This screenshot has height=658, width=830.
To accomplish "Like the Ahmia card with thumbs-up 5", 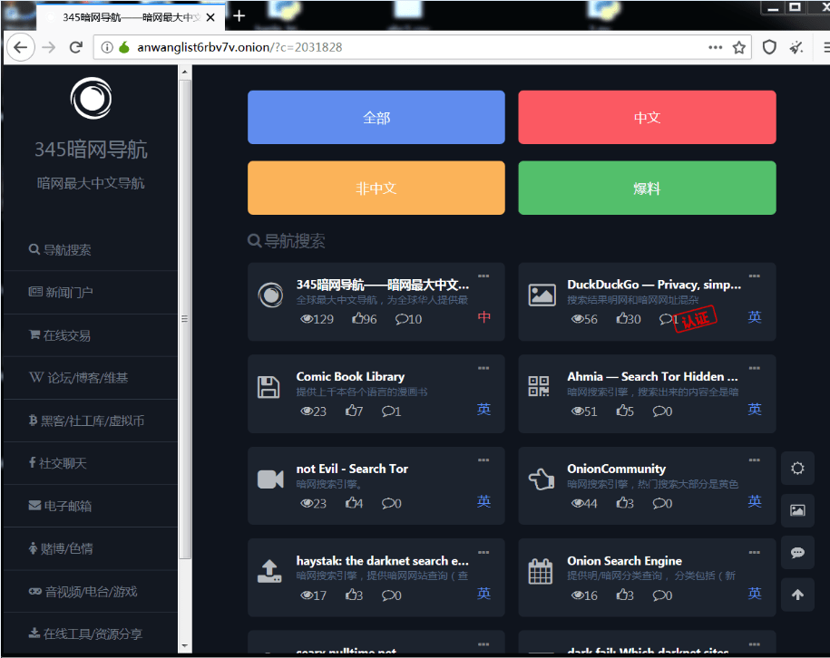I will point(625,411).
